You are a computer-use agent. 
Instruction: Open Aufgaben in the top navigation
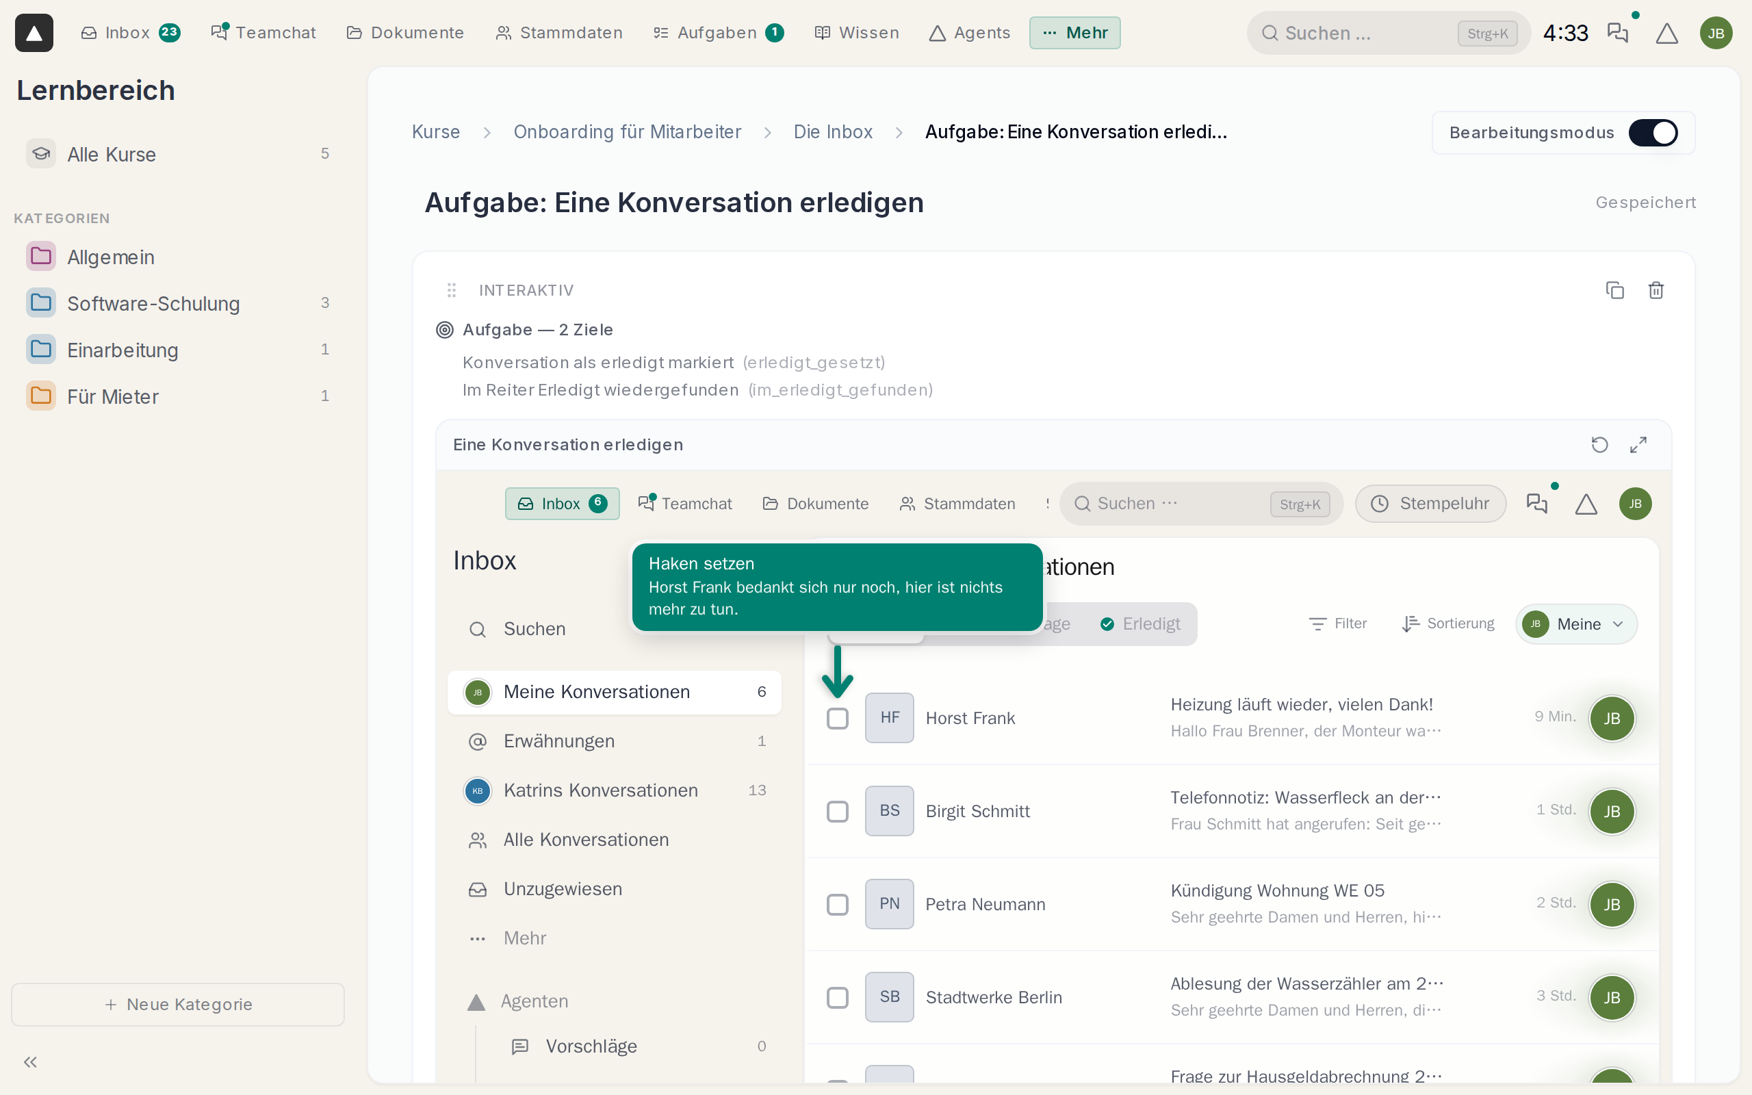click(717, 33)
